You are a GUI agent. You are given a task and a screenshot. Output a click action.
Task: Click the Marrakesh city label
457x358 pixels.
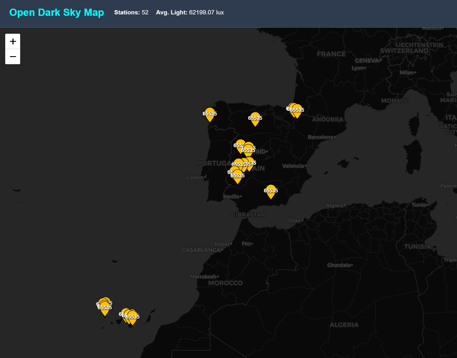tap(203, 276)
